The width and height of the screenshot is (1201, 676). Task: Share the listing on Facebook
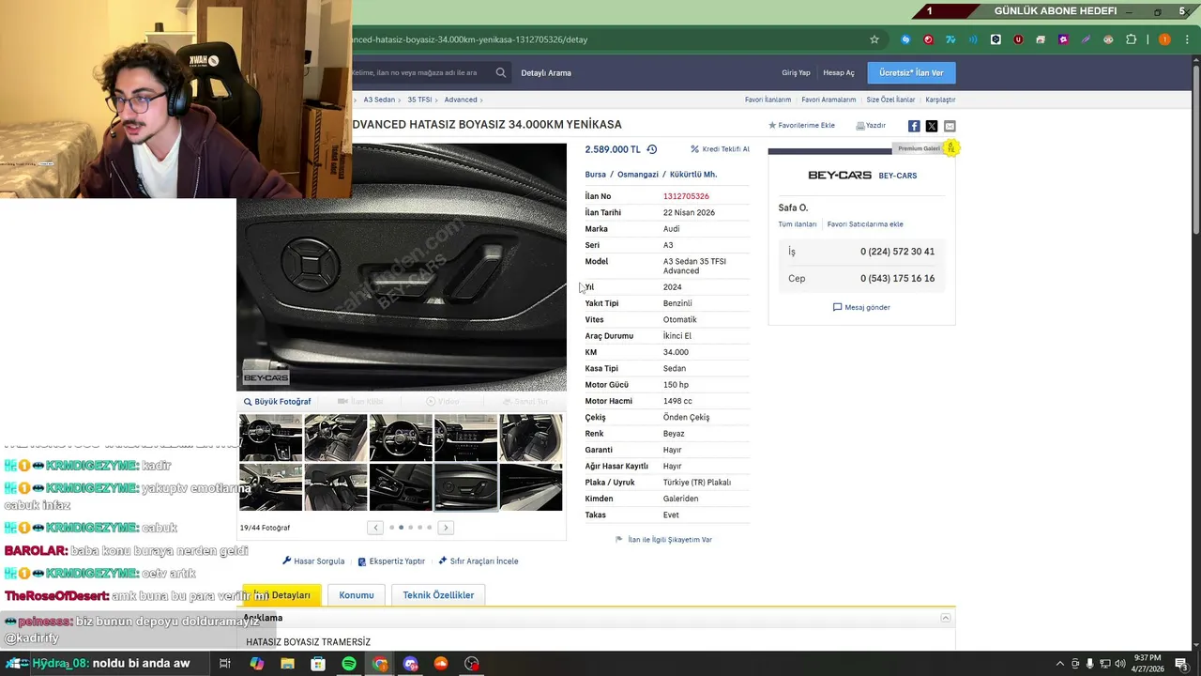pos(914,126)
